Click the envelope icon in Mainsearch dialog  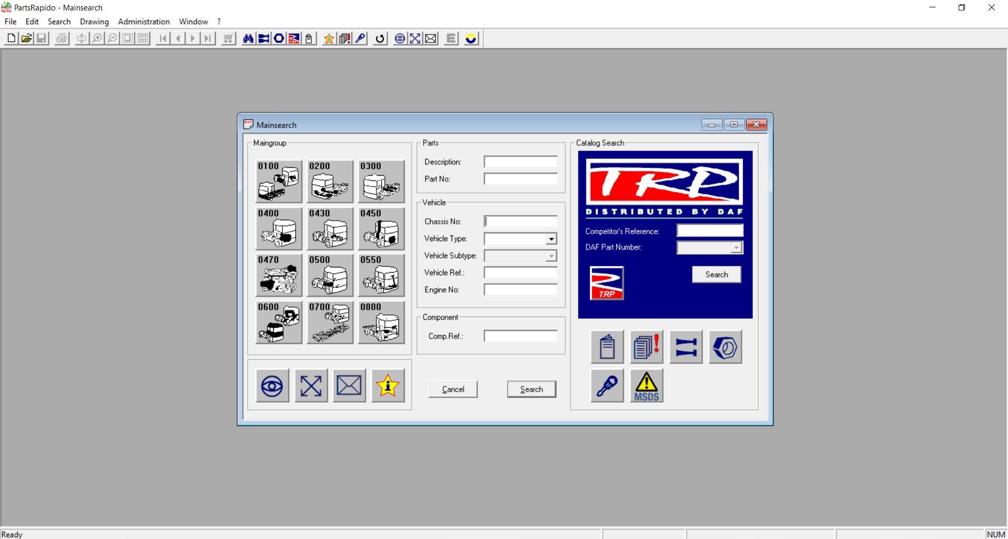pos(349,386)
